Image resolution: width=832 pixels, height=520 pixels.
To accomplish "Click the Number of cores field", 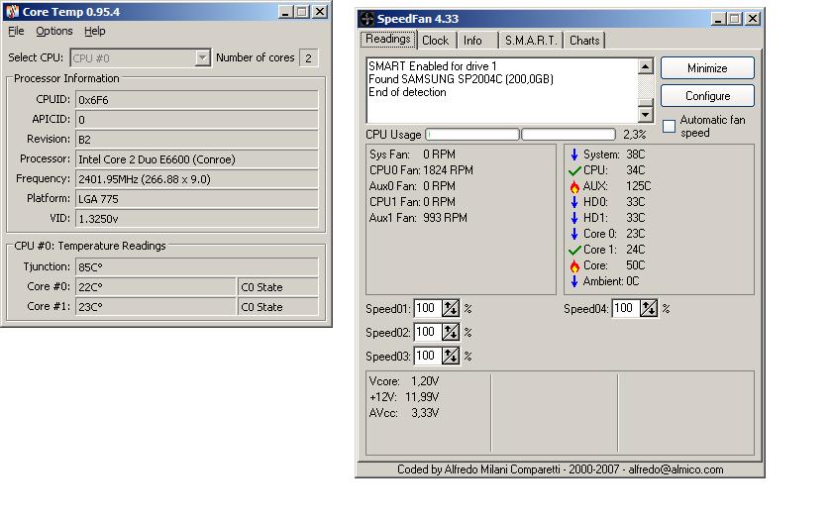I will click(309, 57).
